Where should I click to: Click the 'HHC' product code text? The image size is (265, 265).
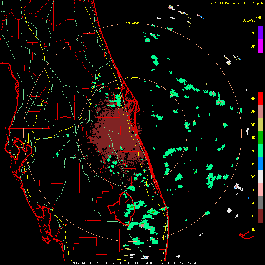pyautogui.click(x=259, y=18)
